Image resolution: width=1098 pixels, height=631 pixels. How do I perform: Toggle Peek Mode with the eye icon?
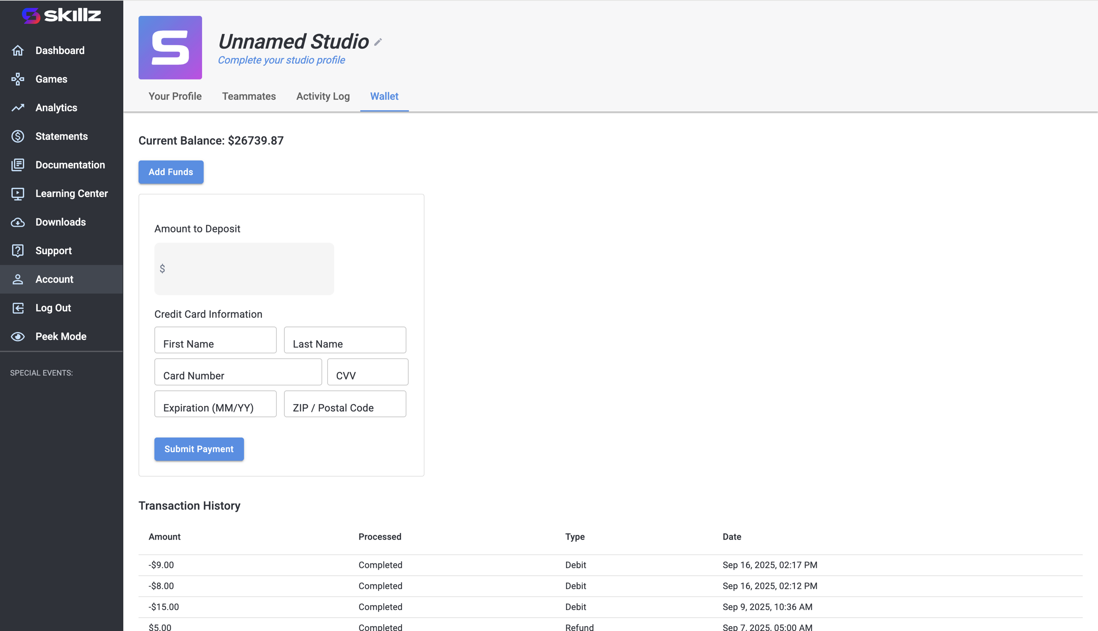[18, 336]
